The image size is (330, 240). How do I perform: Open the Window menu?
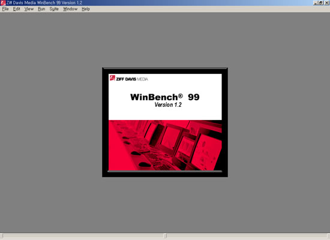point(70,9)
